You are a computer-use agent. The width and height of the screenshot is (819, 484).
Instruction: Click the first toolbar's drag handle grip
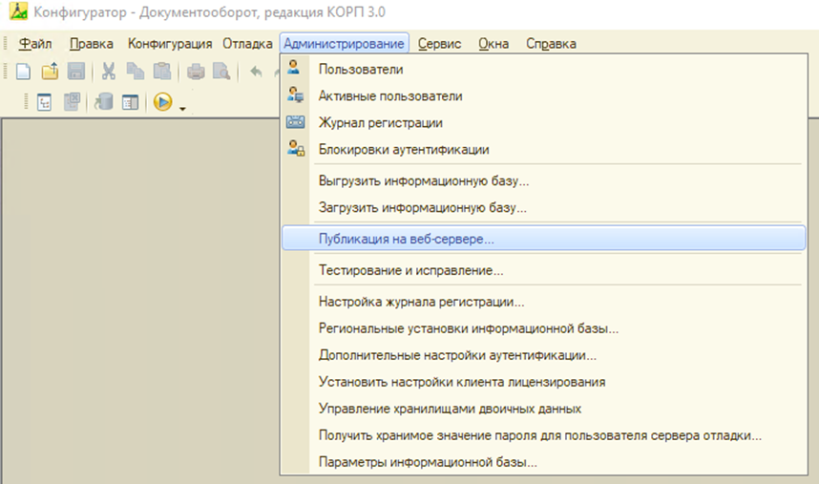pyautogui.click(x=6, y=71)
